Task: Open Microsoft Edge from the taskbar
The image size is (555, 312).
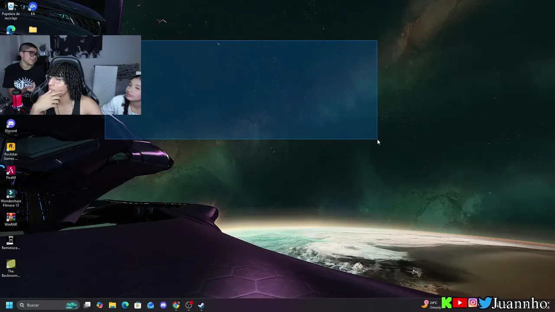Action: 125,305
